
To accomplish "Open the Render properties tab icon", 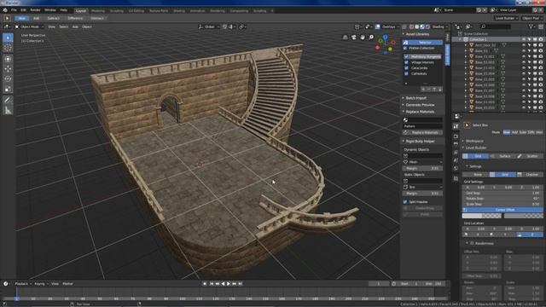I will click(x=456, y=136).
